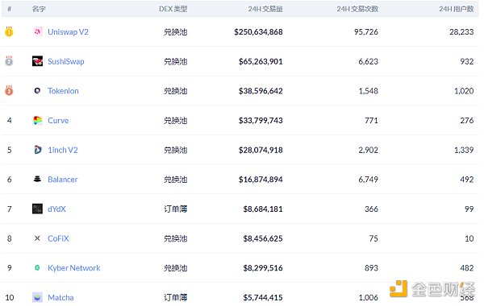Click the Tokenlon logo icon
The height and width of the screenshot is (306, 484).
click(x=37, y=91)
